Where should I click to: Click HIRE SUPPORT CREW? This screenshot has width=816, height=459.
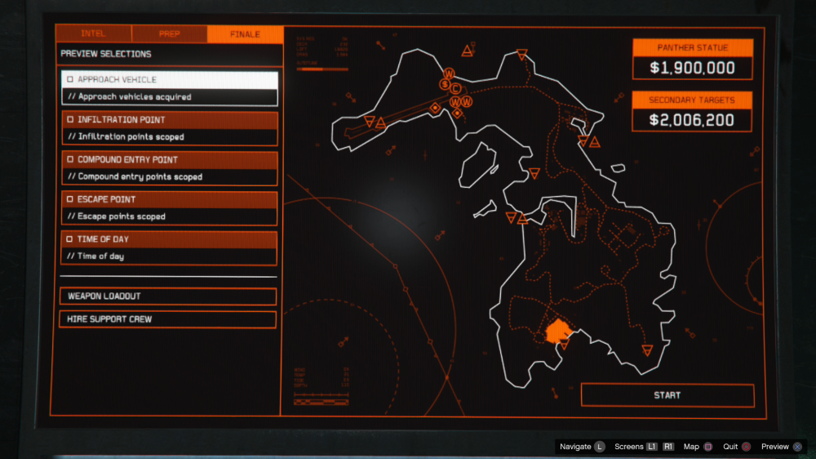168,319
